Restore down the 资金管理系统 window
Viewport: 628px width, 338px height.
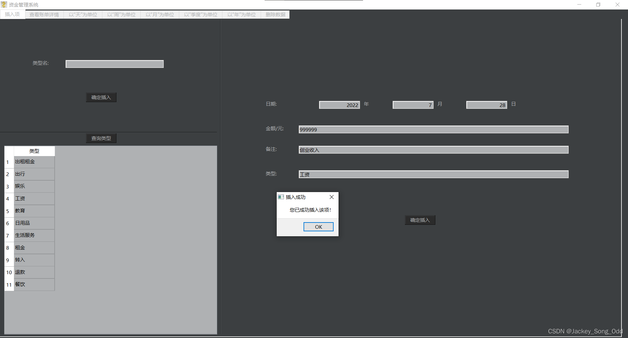point(598,5)
